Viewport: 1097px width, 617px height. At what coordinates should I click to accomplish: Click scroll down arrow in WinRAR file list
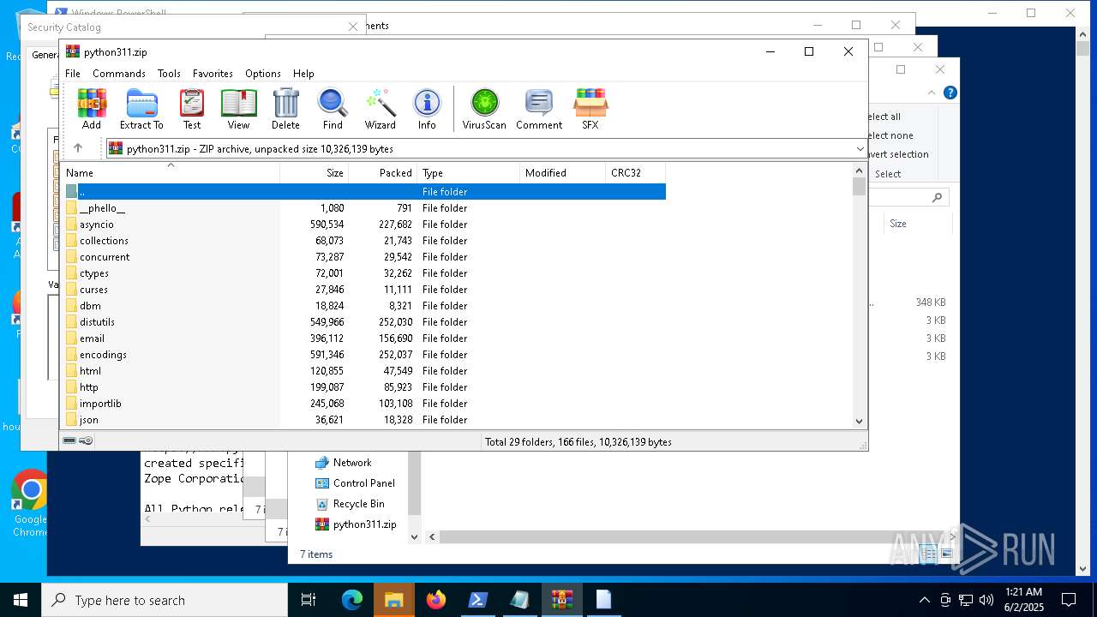pyautogui.click(x=860, y=421)
